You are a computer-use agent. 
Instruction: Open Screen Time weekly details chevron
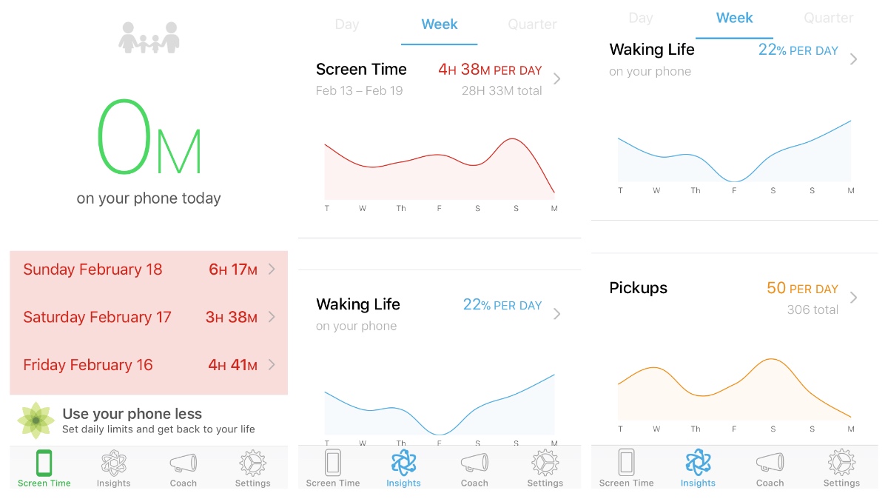(557, 79)
